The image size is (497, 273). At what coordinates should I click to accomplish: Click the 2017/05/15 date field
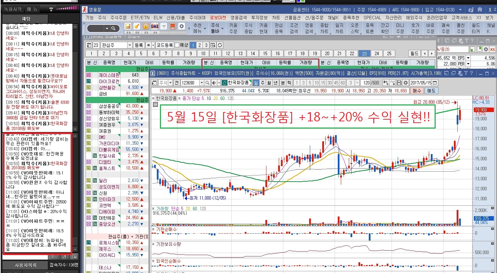tap(421, 83)
